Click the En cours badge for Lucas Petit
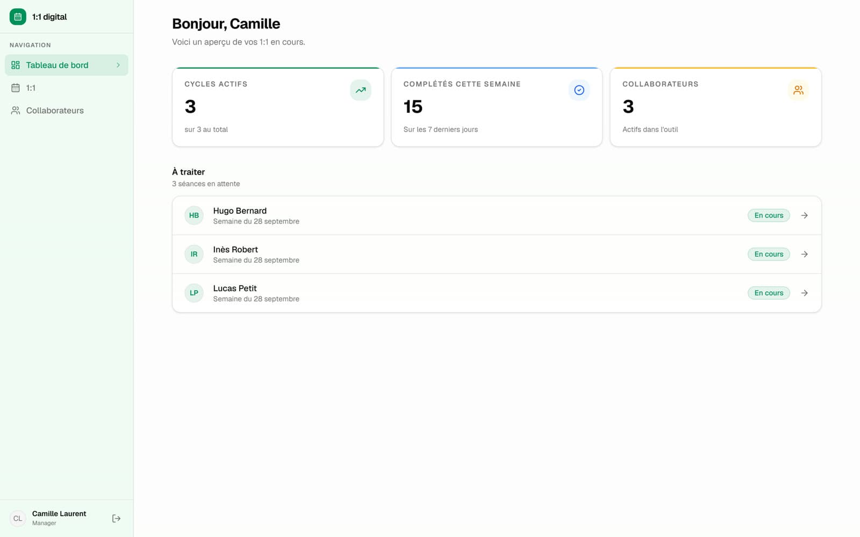Screen dimensions: 860x537 tap(769, 293)
